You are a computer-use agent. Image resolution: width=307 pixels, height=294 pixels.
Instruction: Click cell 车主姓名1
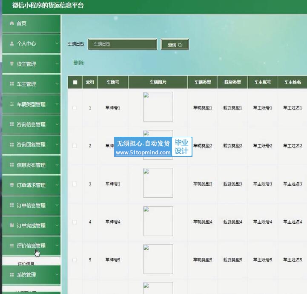[293, 108]
